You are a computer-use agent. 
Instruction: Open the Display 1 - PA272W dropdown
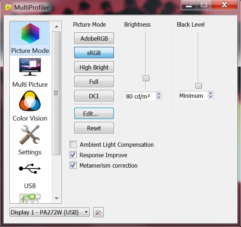point(50,212)
